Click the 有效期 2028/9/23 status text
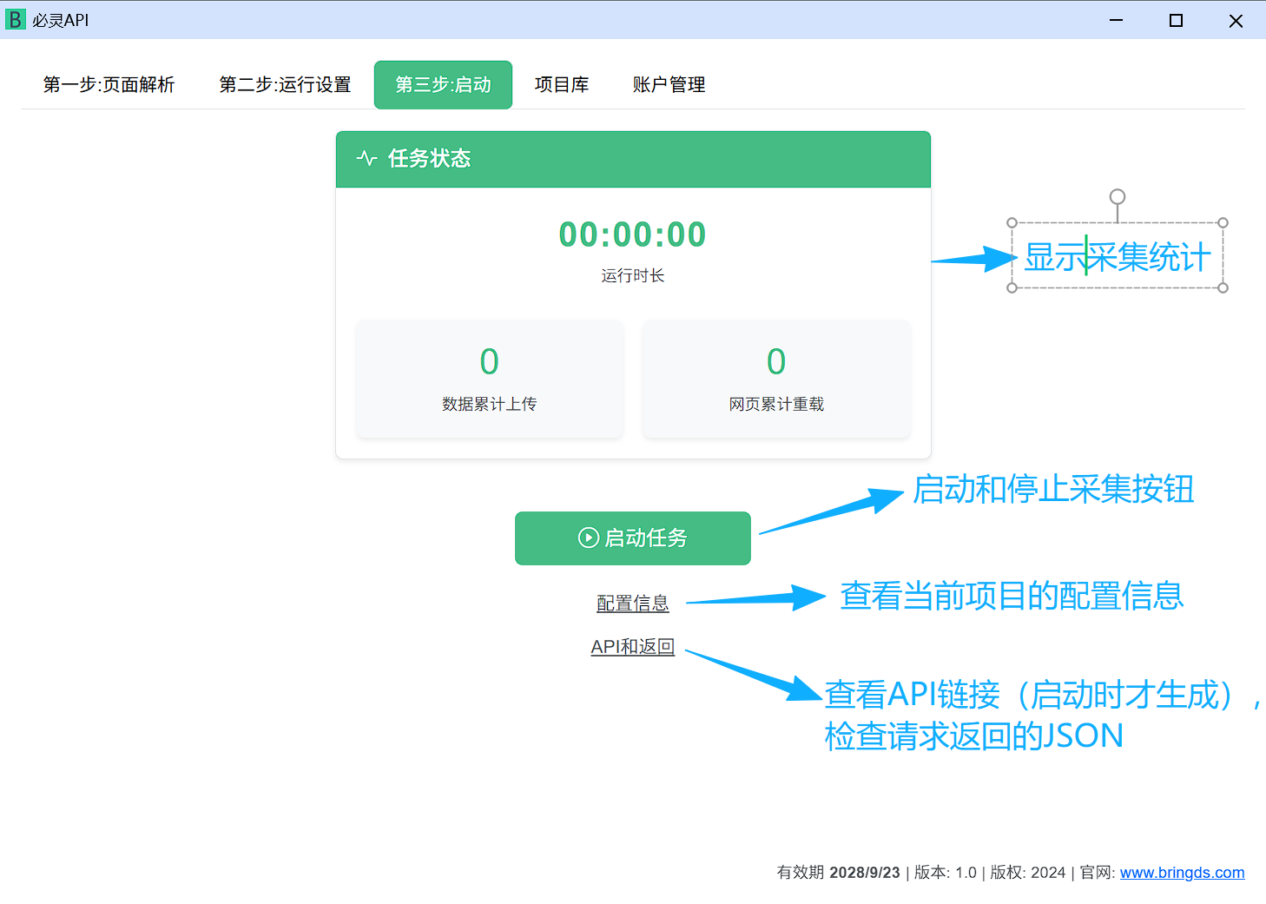1266x904 pixels. click(x=836, y=873)
